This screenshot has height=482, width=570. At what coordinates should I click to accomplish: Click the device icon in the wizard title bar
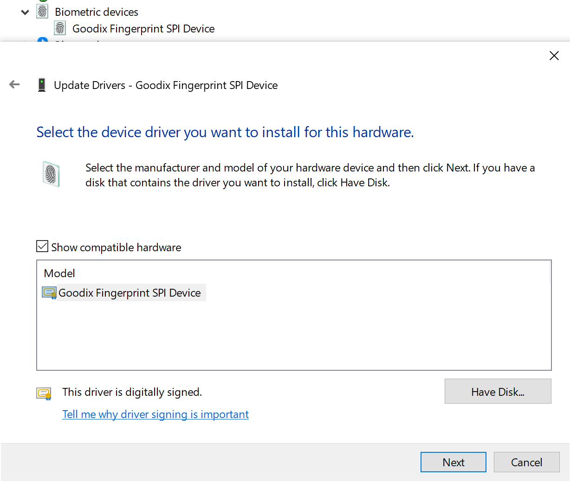point(42,85)
